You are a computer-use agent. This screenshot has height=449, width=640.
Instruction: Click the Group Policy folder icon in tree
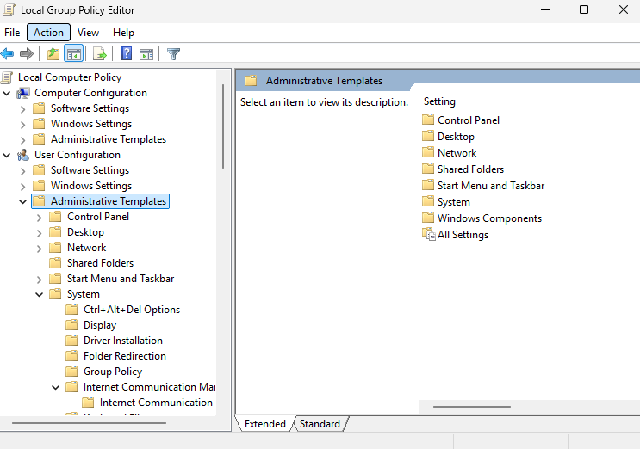71,372
